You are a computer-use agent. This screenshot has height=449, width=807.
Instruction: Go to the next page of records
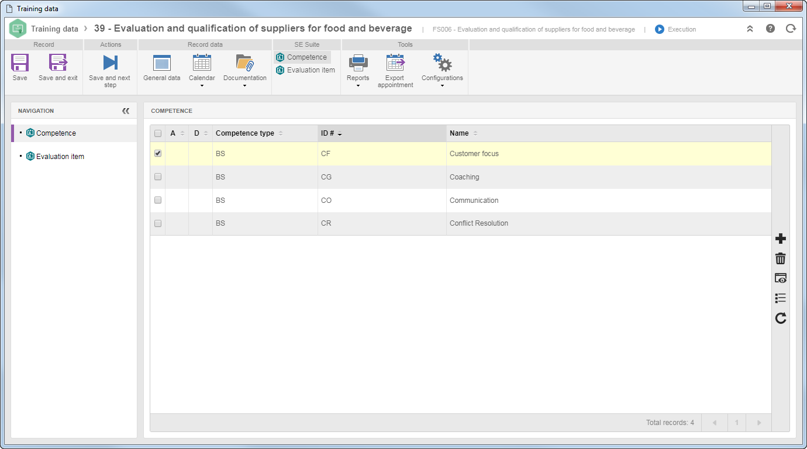coord(759,423)
